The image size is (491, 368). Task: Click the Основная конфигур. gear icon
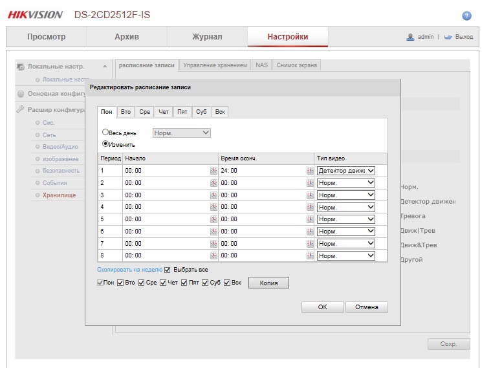tap(21, 94)
